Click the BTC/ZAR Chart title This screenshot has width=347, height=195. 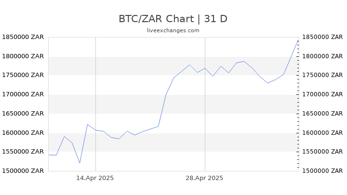pos(173,19)
